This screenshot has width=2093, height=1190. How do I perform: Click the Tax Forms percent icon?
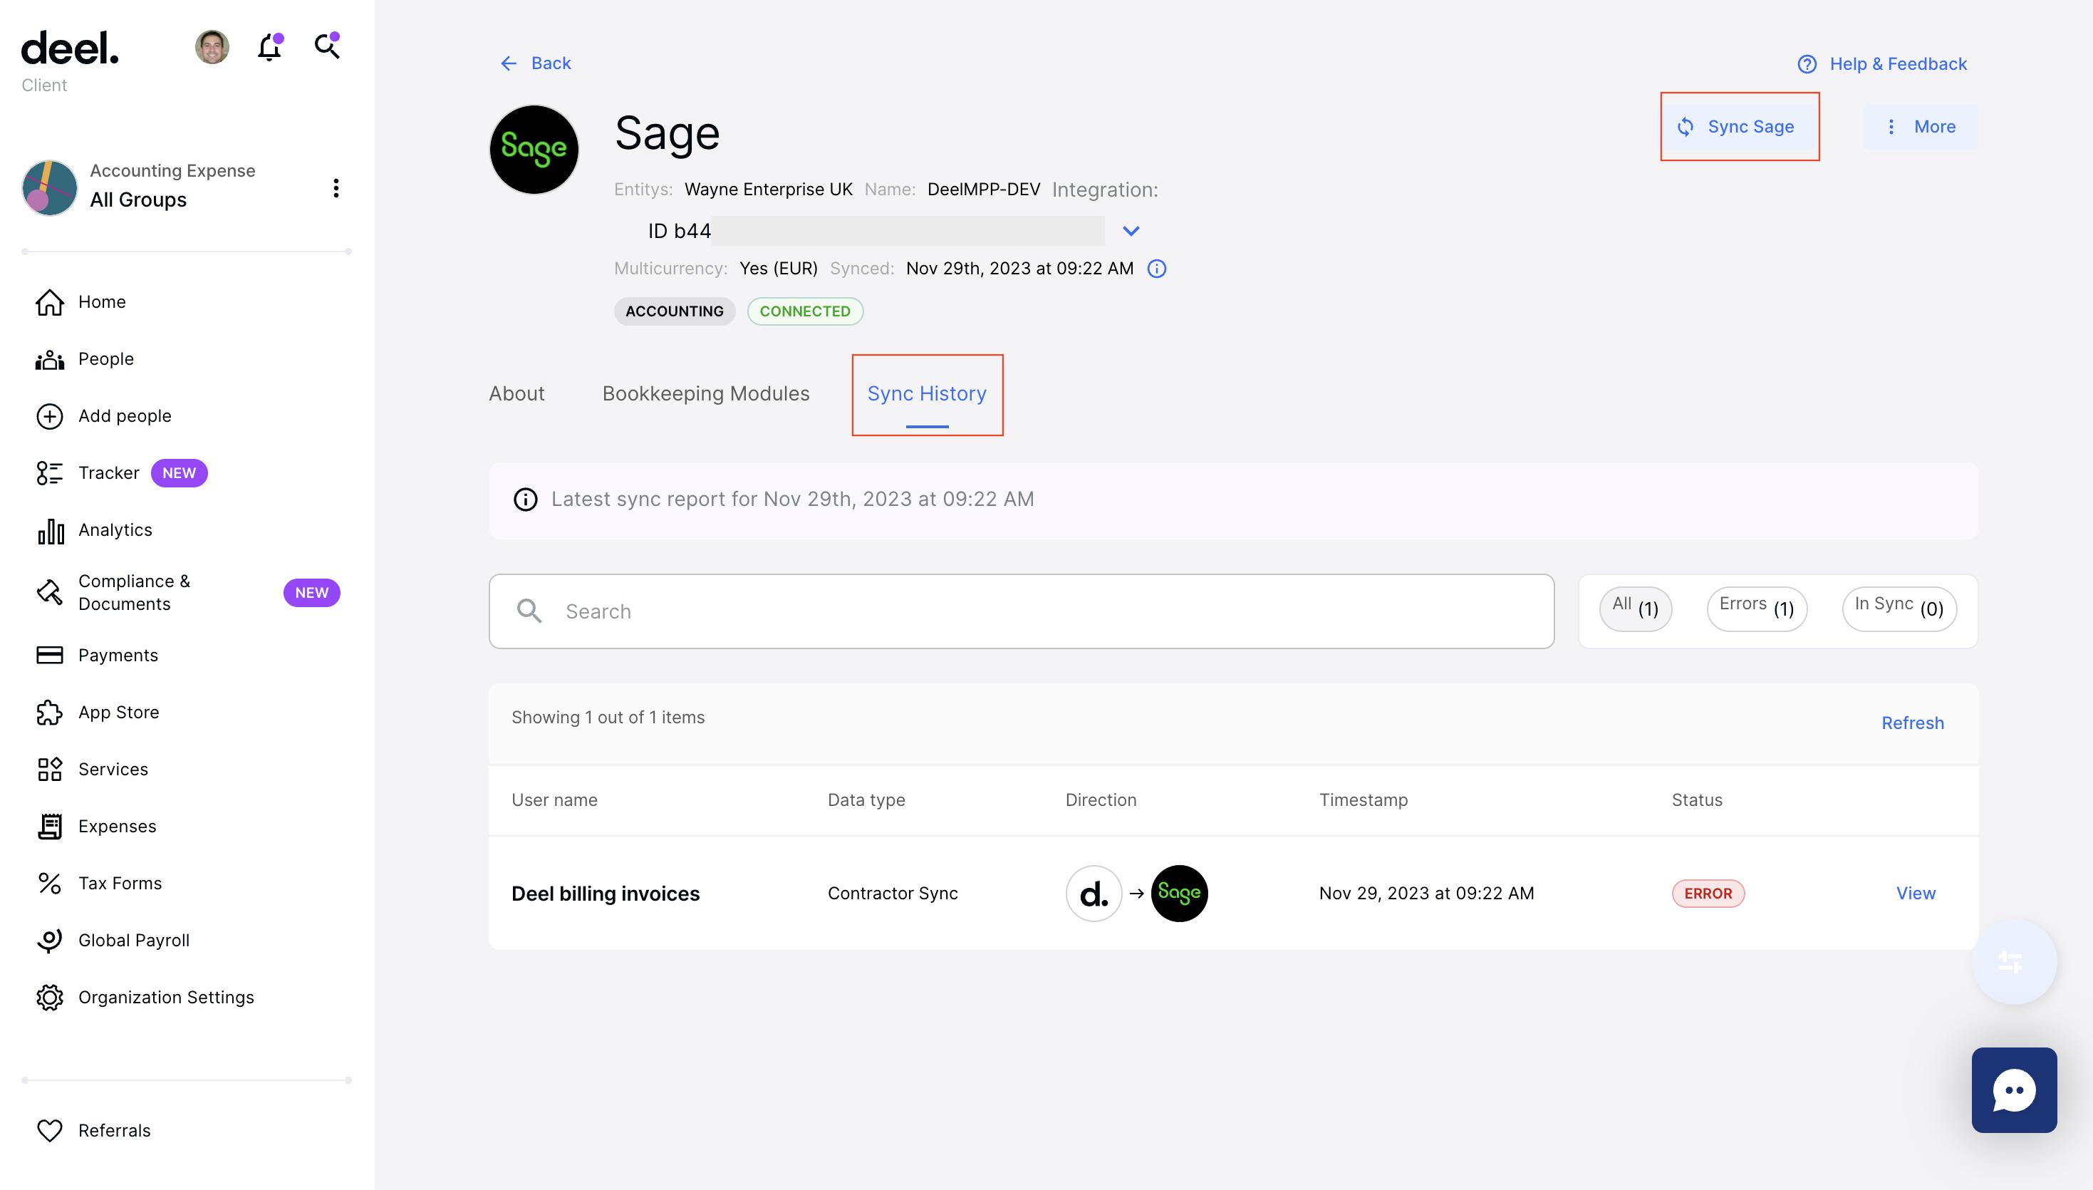(x=50, y=884)
